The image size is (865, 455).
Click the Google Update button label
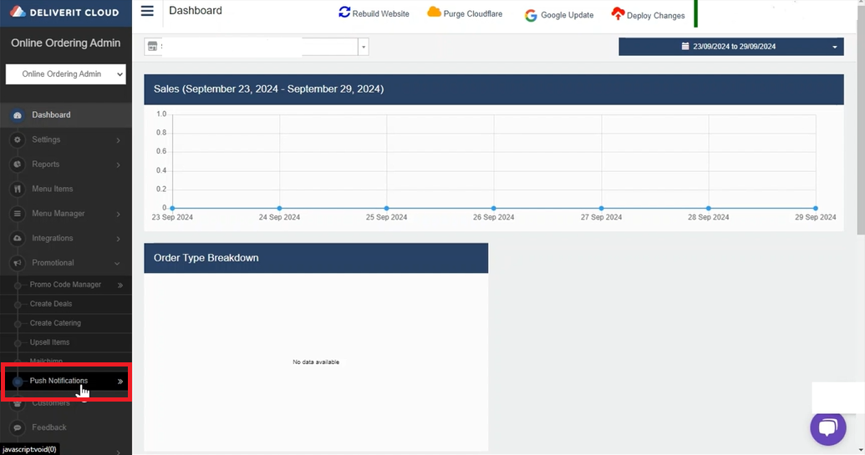pos(567,15)
